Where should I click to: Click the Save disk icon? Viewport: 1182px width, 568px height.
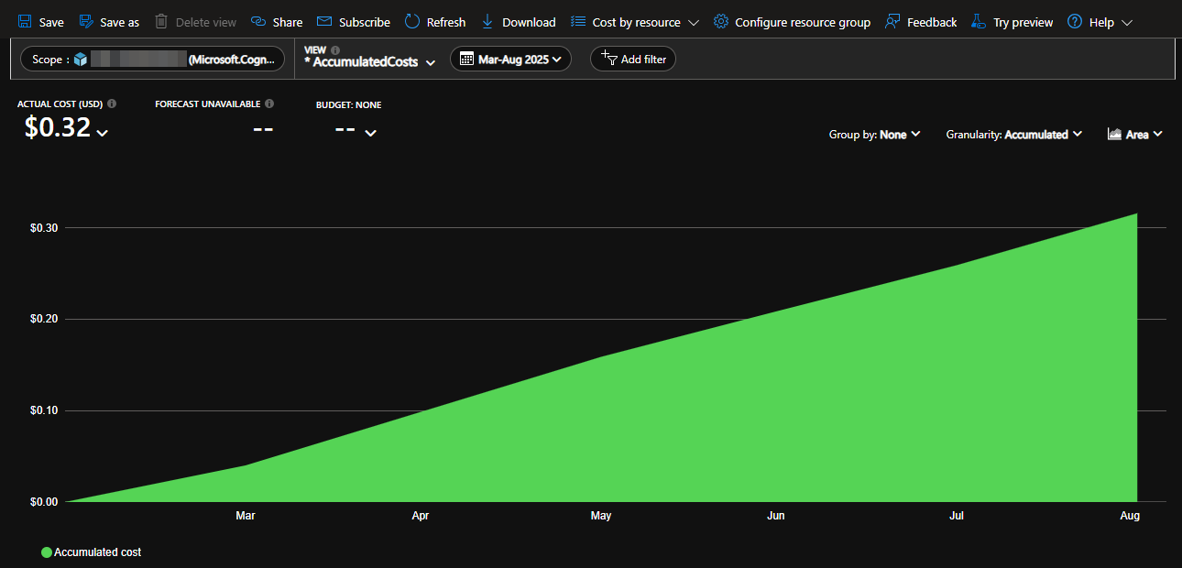pos(25,21)
